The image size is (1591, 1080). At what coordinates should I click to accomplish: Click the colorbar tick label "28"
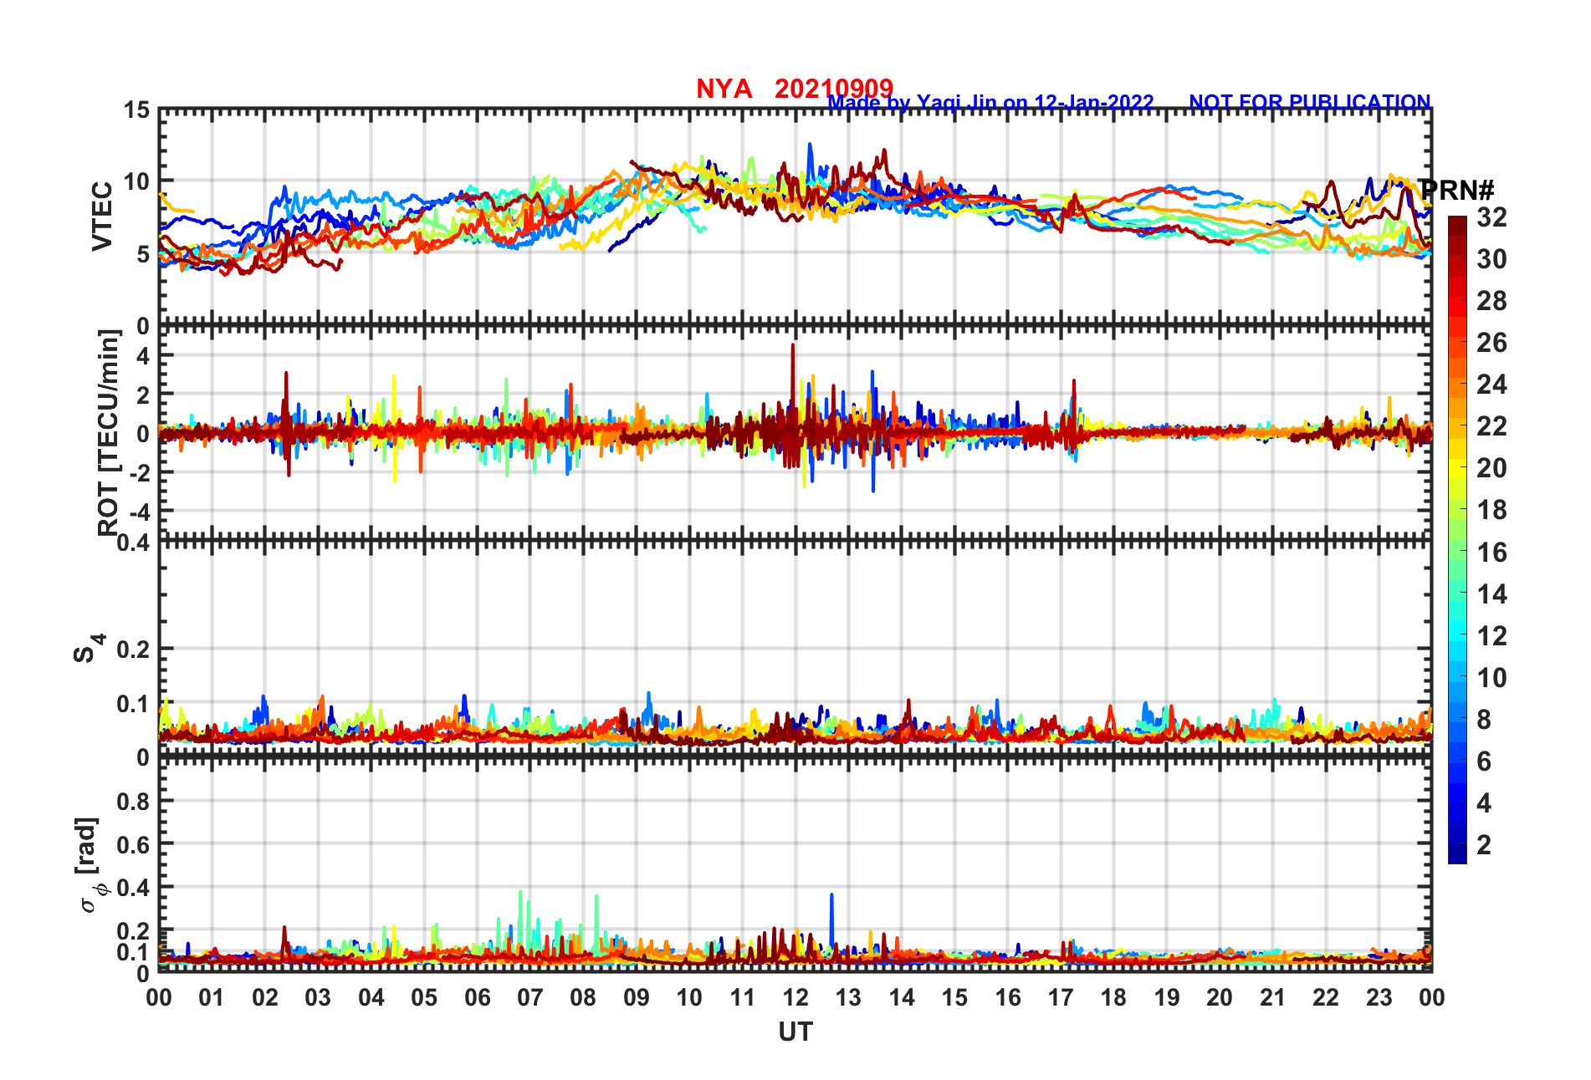point(1491,301)
